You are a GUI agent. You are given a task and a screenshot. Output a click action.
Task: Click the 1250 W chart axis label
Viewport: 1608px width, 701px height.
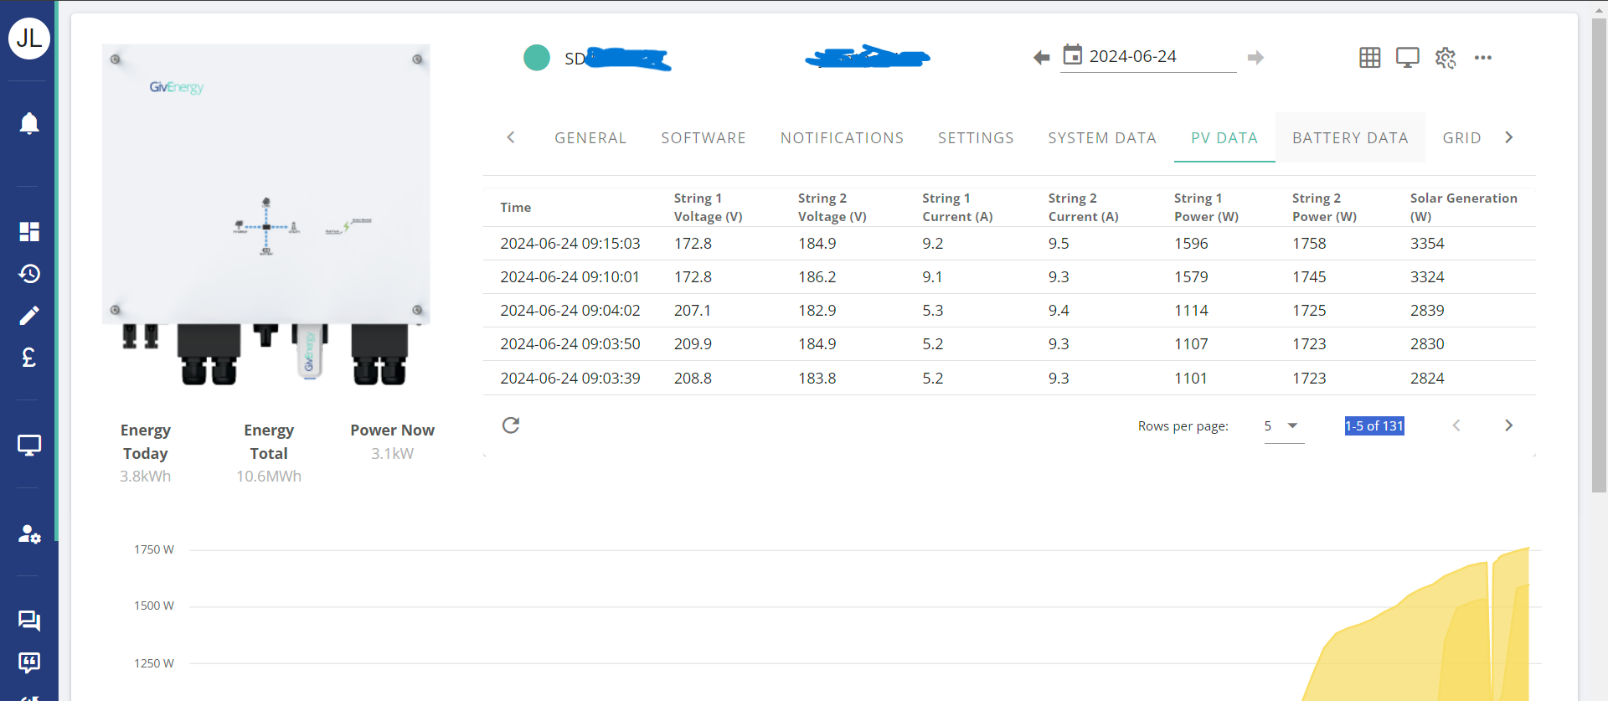click(x=154, y=663)
